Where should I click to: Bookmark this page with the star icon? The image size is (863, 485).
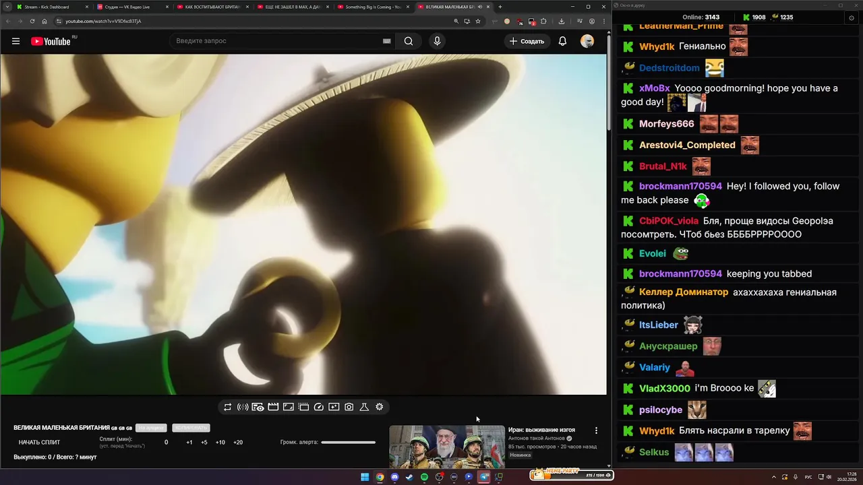pyautogui.click(x=478, y=21)
